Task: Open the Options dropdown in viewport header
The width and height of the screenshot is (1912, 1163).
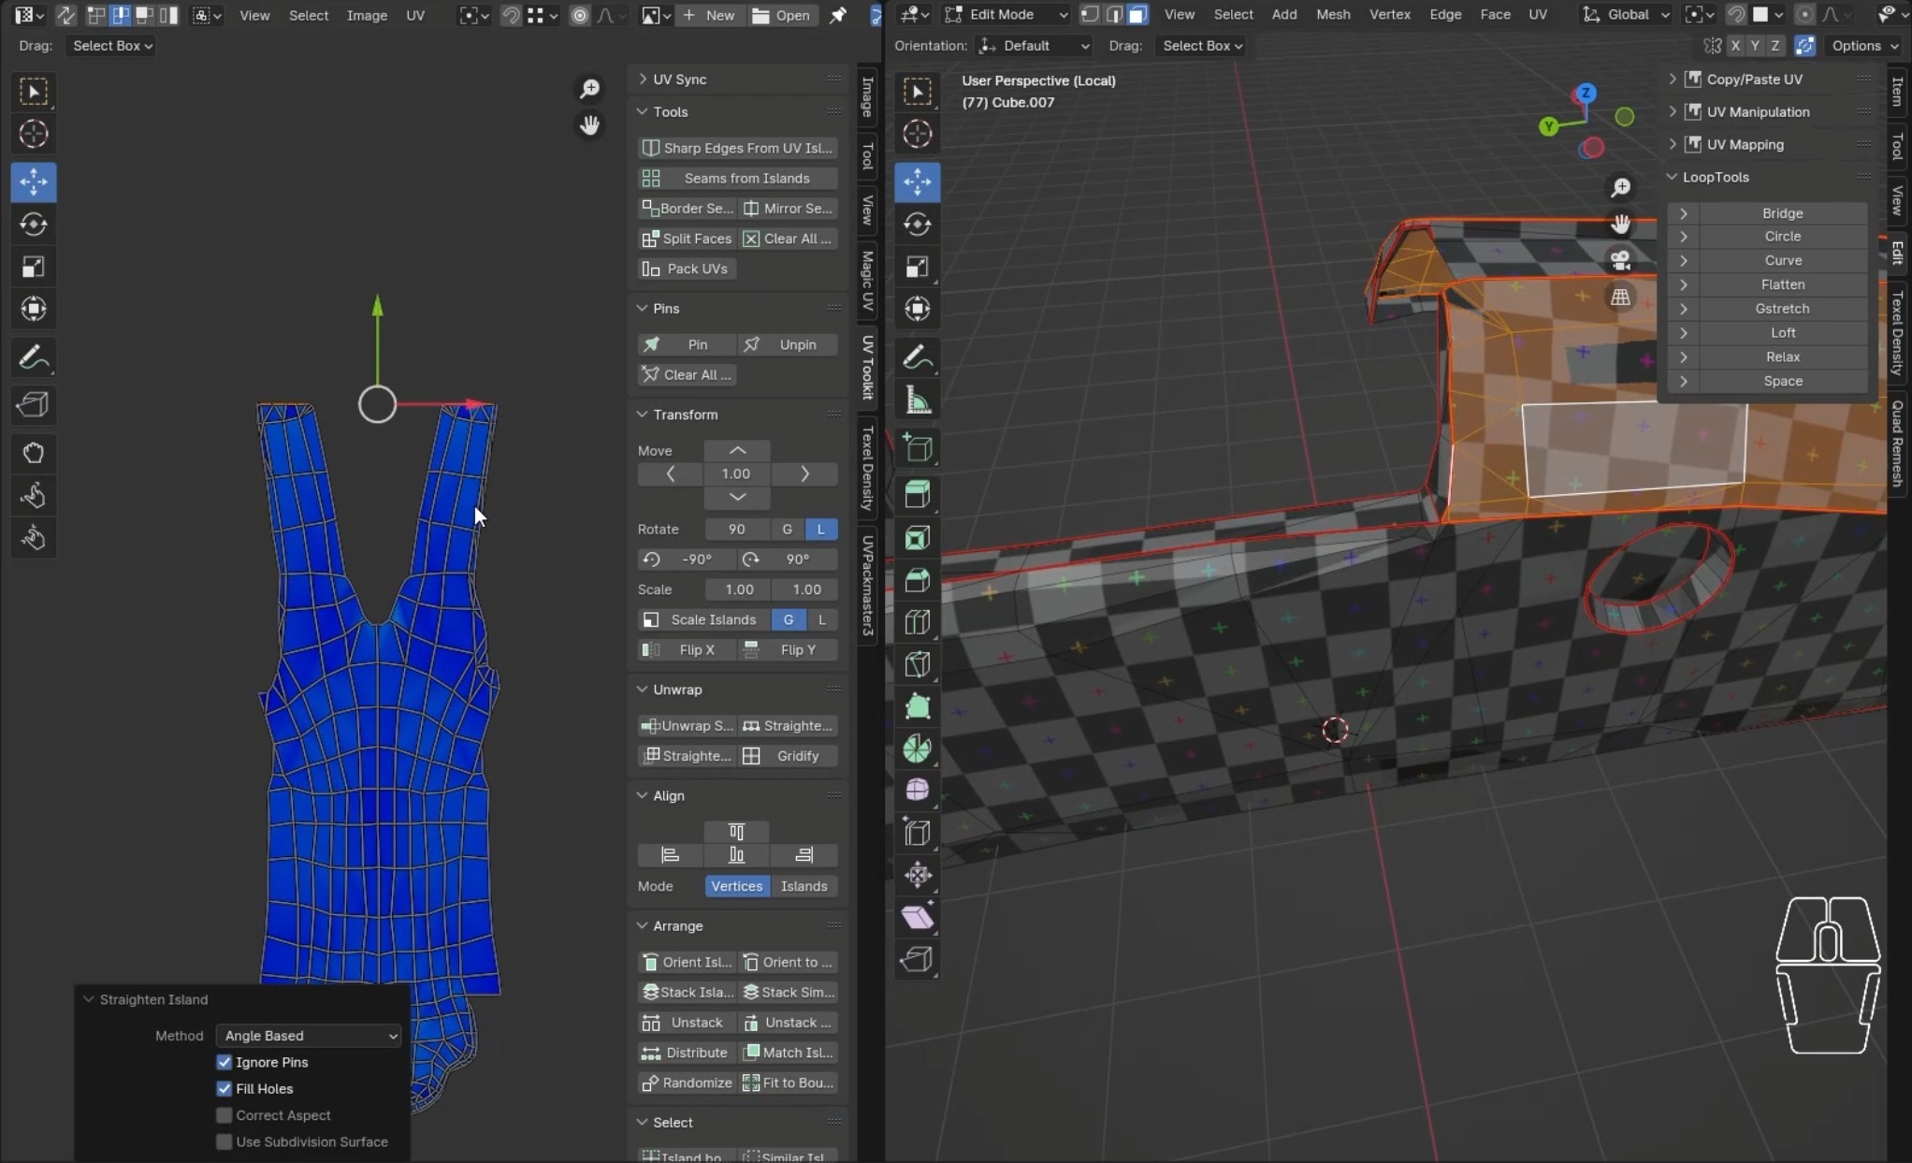Action: [x=1864, y=46]
